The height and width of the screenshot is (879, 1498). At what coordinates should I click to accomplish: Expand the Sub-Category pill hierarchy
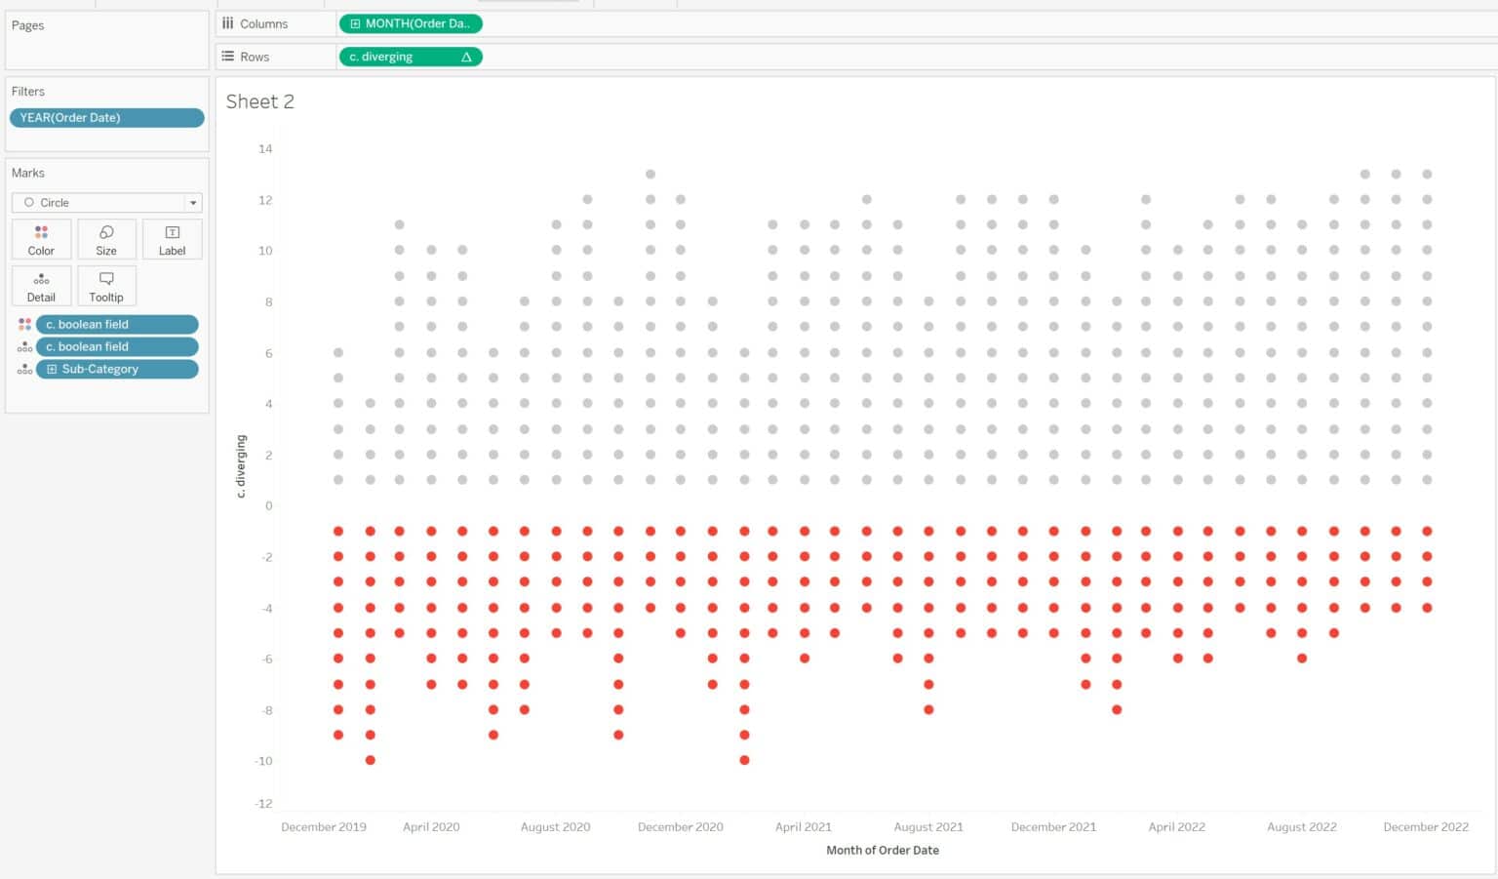tap(51, 369)
